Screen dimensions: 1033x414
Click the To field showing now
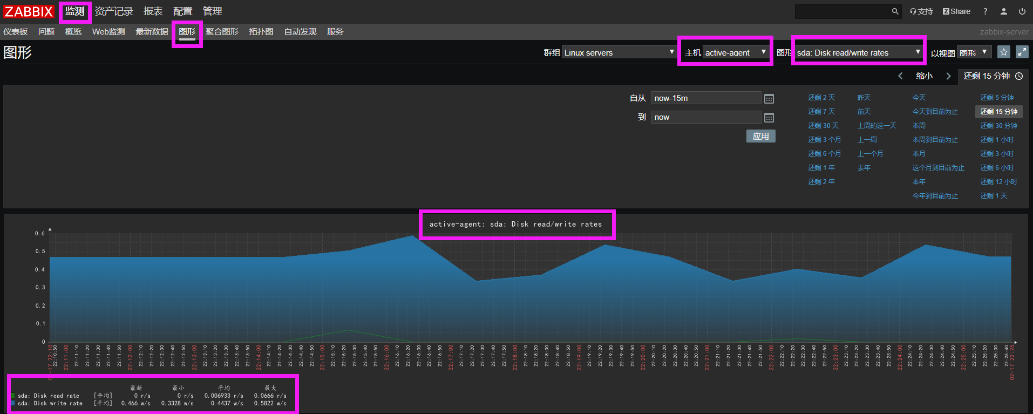(706, 117)
